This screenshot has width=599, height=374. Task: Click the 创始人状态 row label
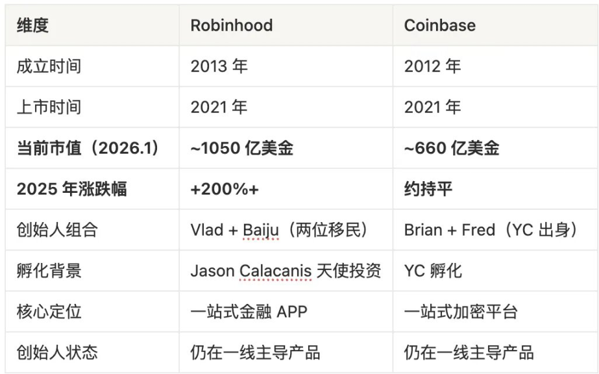click(x=56, y=353)
